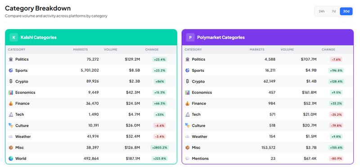
Task: Click the Polymarket Economics chart icon
Action: point(187,92)
